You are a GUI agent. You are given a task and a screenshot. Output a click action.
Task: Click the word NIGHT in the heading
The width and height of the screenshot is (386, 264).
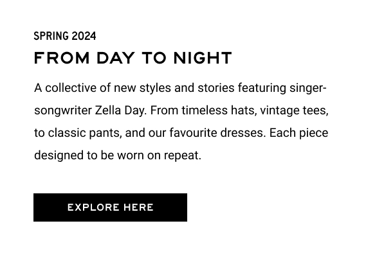[203, 58]
